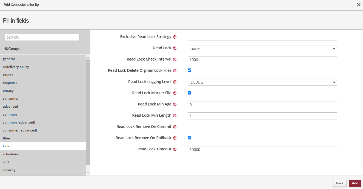
Task: Focus the Search groups input field
Action: click(42, 37)
